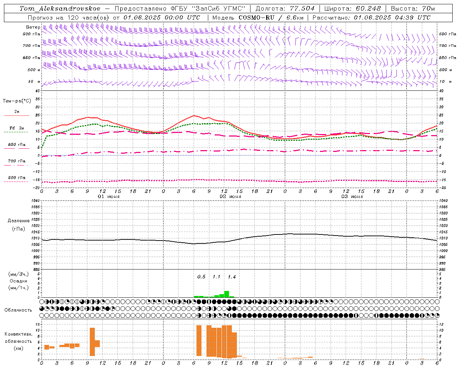This screenshot has width=458, height=366.
Task: Click the 'Рассчитано: 01.06.2025 04:39 UTC' timestamp
Action: pos(371,18)
